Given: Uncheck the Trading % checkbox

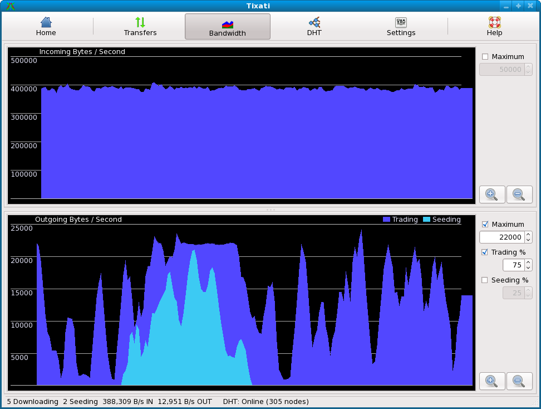Looking at the screenshot, I should (x=485, y=252).
